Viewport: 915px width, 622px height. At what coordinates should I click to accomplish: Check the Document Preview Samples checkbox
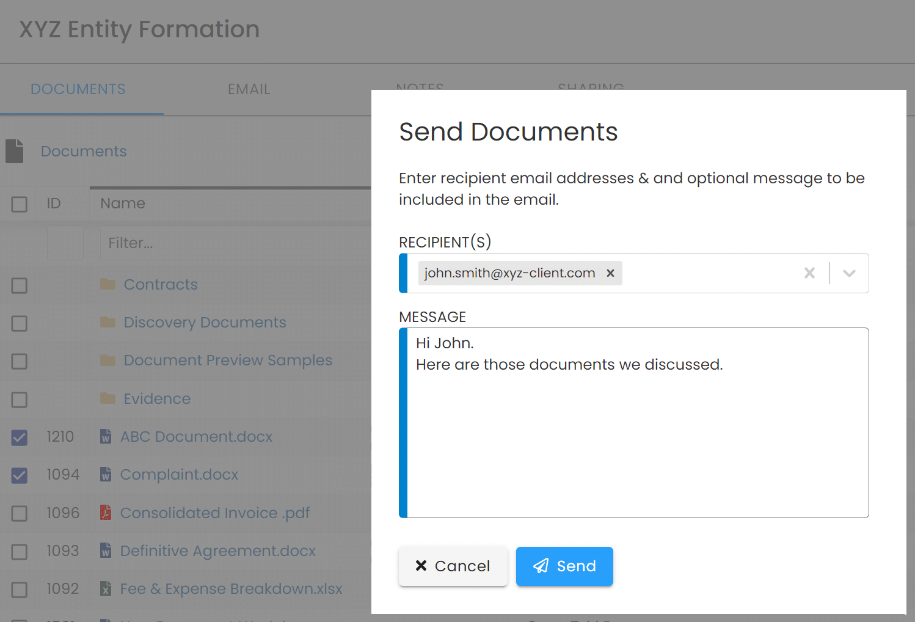20,361
